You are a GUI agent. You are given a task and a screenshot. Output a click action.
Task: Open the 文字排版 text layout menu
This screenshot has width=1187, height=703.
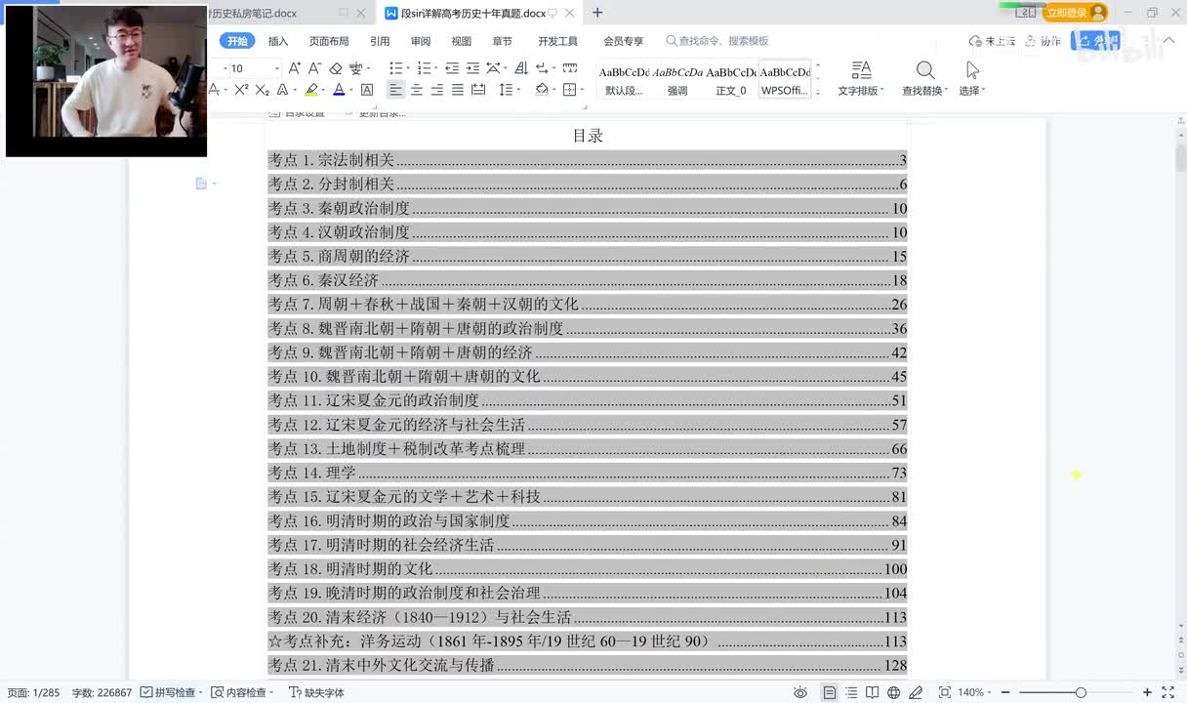[x=861, y=79]
